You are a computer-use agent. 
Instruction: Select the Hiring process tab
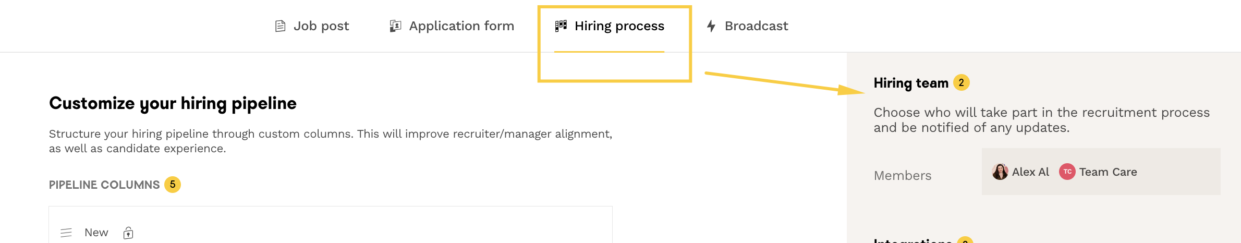(619, 26)
